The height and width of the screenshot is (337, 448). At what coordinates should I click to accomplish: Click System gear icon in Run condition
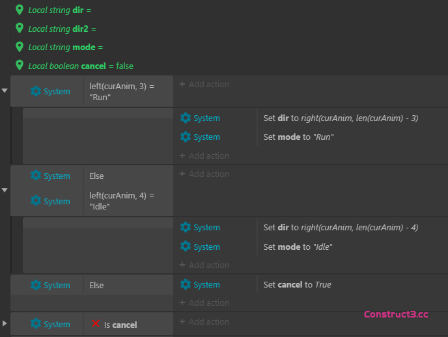(x=36, y=92)
